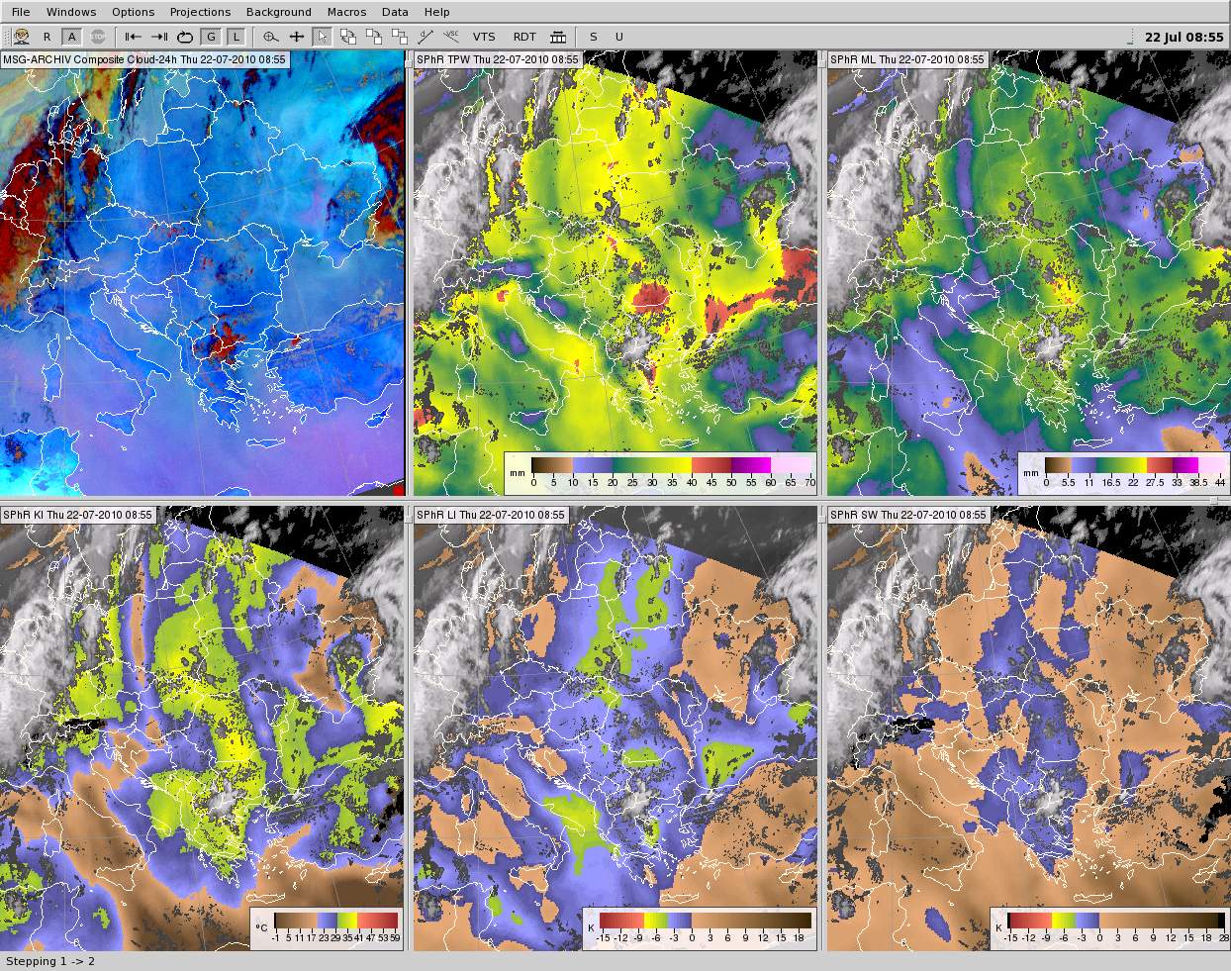
Task: Open the Background menu
Action: tap(278, 12)
